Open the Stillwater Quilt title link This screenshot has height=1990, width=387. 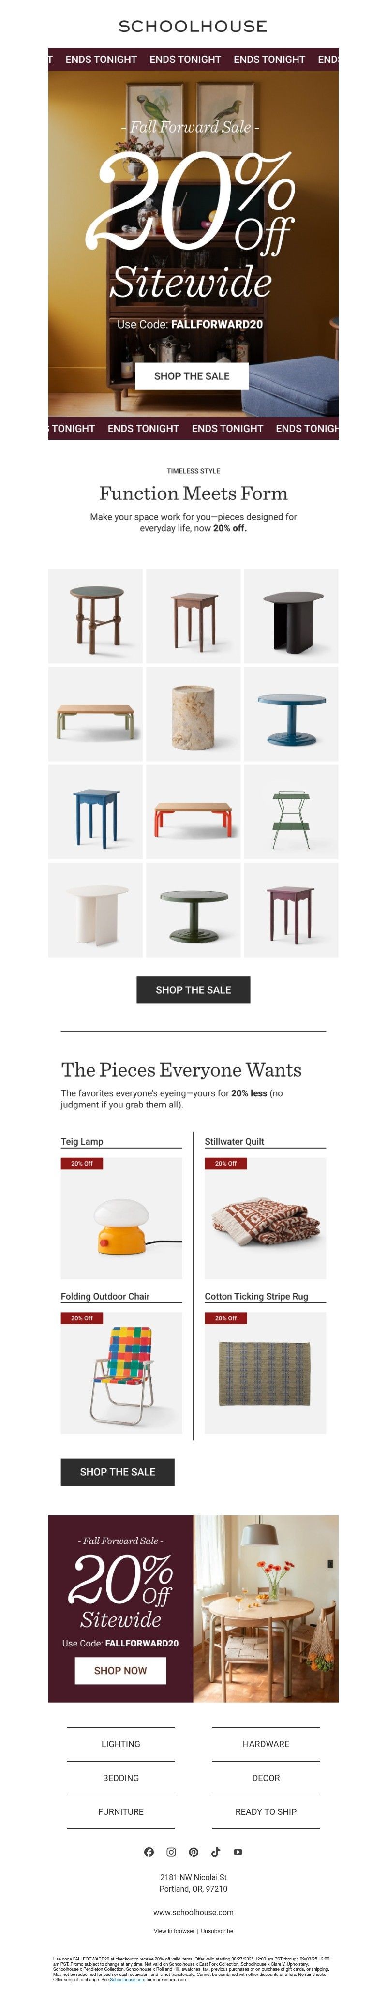[x=234, y=1141]
